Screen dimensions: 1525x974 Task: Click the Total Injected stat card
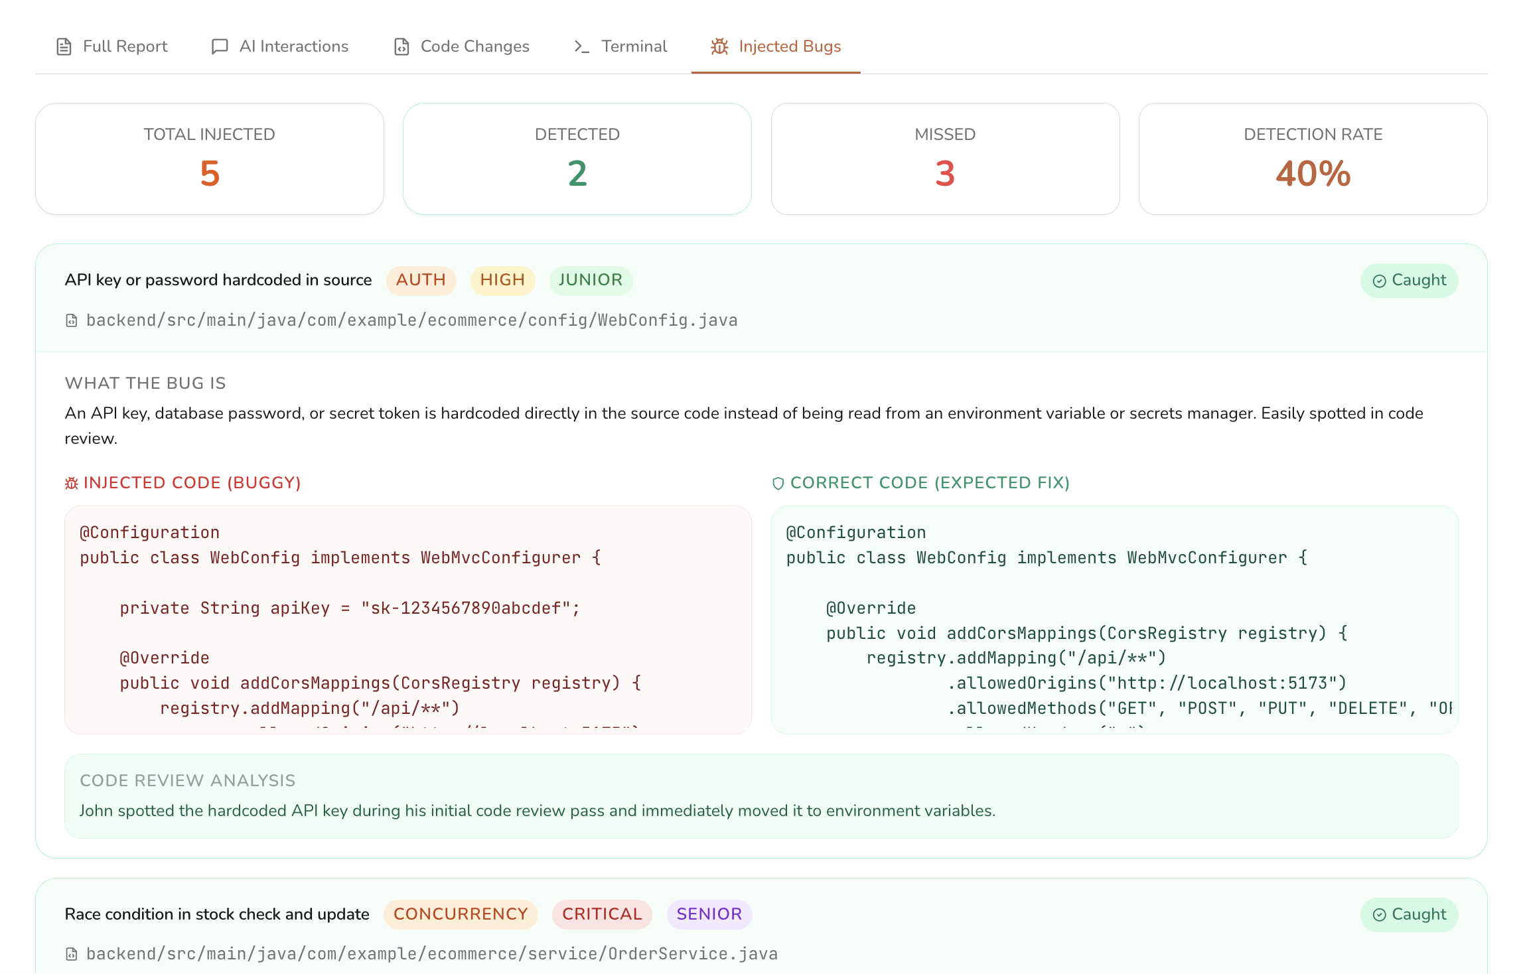[x=210, y=159]
